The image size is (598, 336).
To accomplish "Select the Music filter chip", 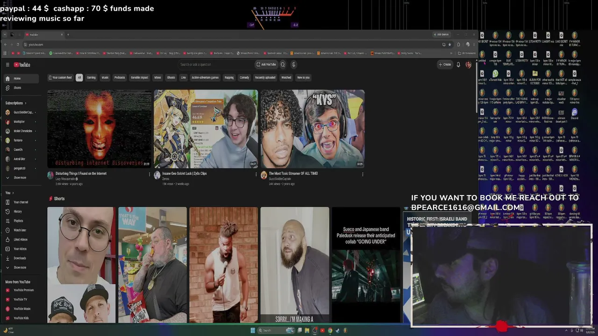I will [105, 77].
